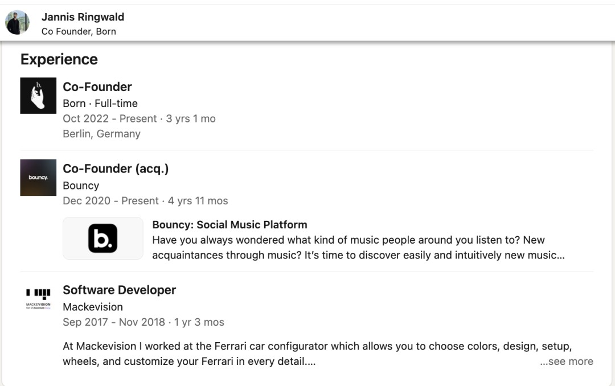Viewport: 615px width, 386px height.
Task: Click the Mackevision Ferrari configurator description
Action: click(x=317, y=354)
